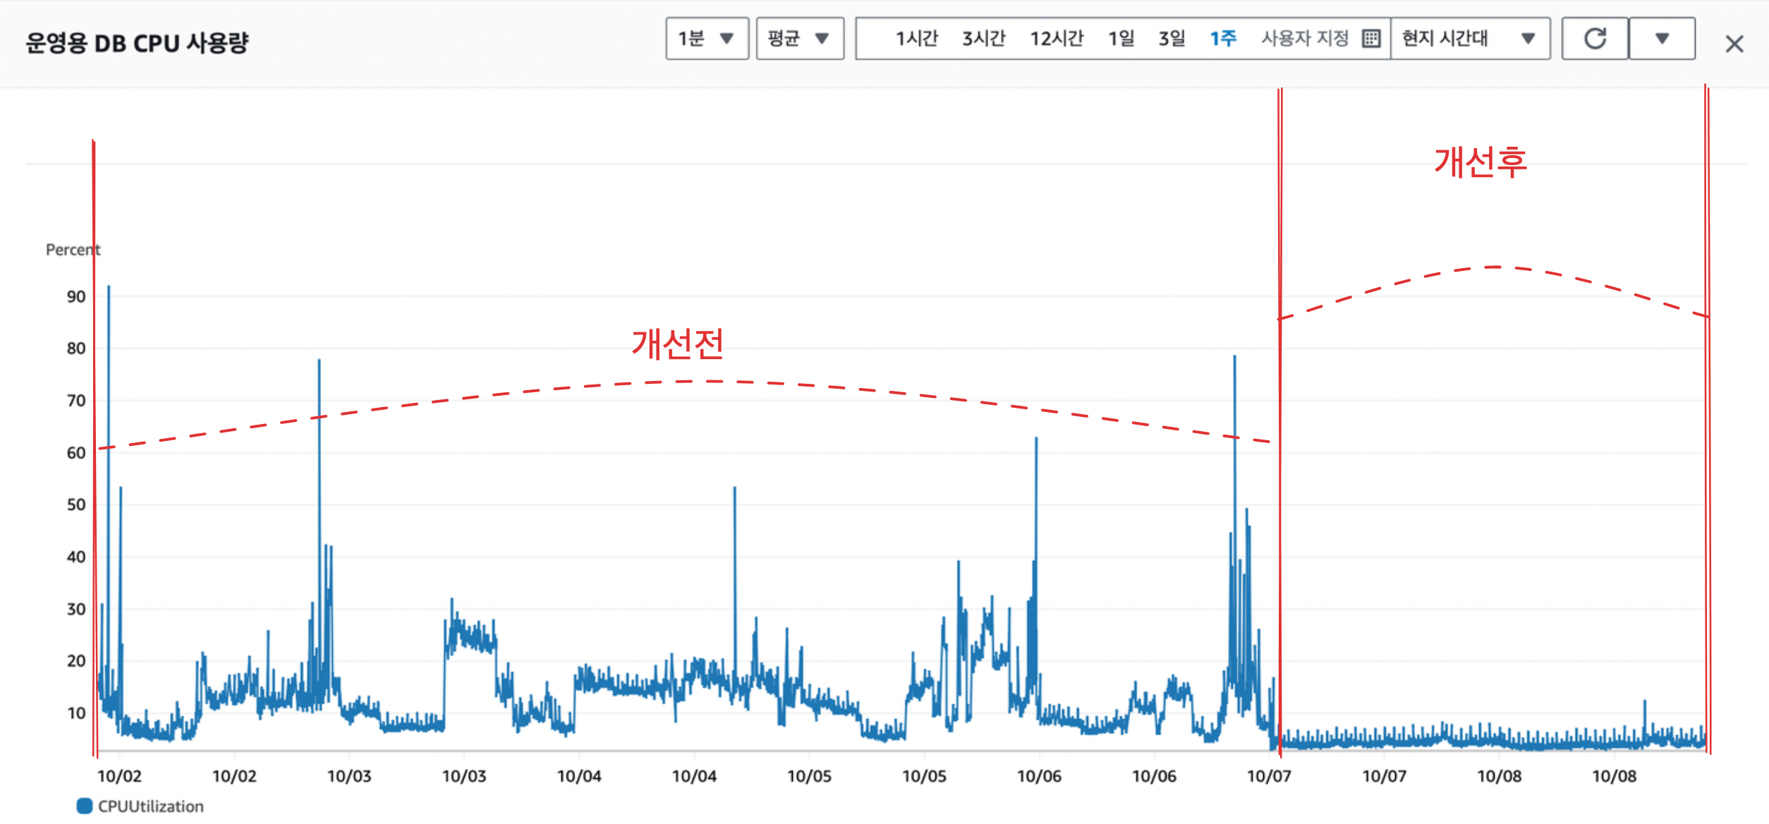Choose the 3일 time range
Viewport: 1769px width, 824px height.
pyautogui.click(x=1172, y=39)
